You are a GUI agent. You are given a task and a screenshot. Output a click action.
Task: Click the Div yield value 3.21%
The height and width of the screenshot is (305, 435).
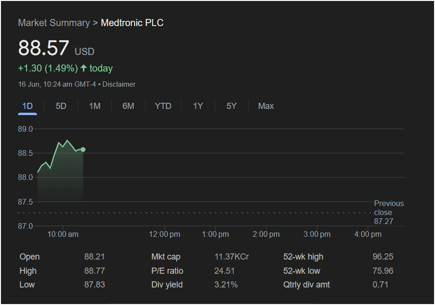pyautogui.click(x=226, y=285)
